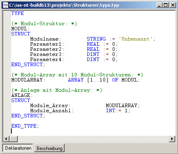Viewport: 178px width, 154px height.
Task: Click REAL type on the Parameter2 line
Action: click(93, 49)
